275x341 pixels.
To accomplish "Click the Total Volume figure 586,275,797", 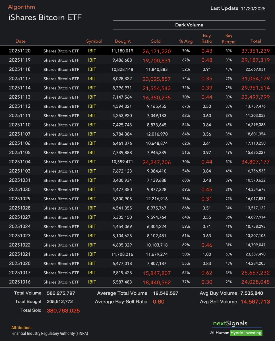I will click(x=61, y=293).
